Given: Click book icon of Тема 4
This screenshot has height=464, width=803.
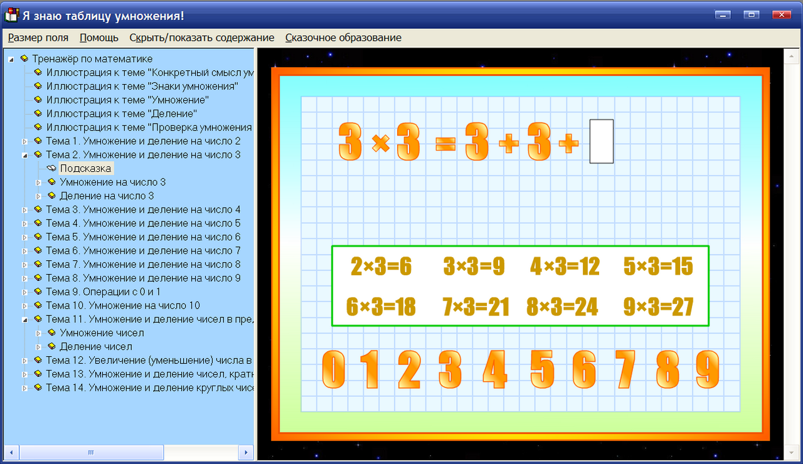Looking at the screenshot, I should tap(38, 223).
